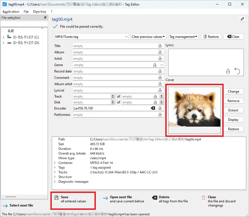249x217 pixels.
Task: Click the pencil edit icon top right
Action: pyautogui.click(x=242, y=19)
